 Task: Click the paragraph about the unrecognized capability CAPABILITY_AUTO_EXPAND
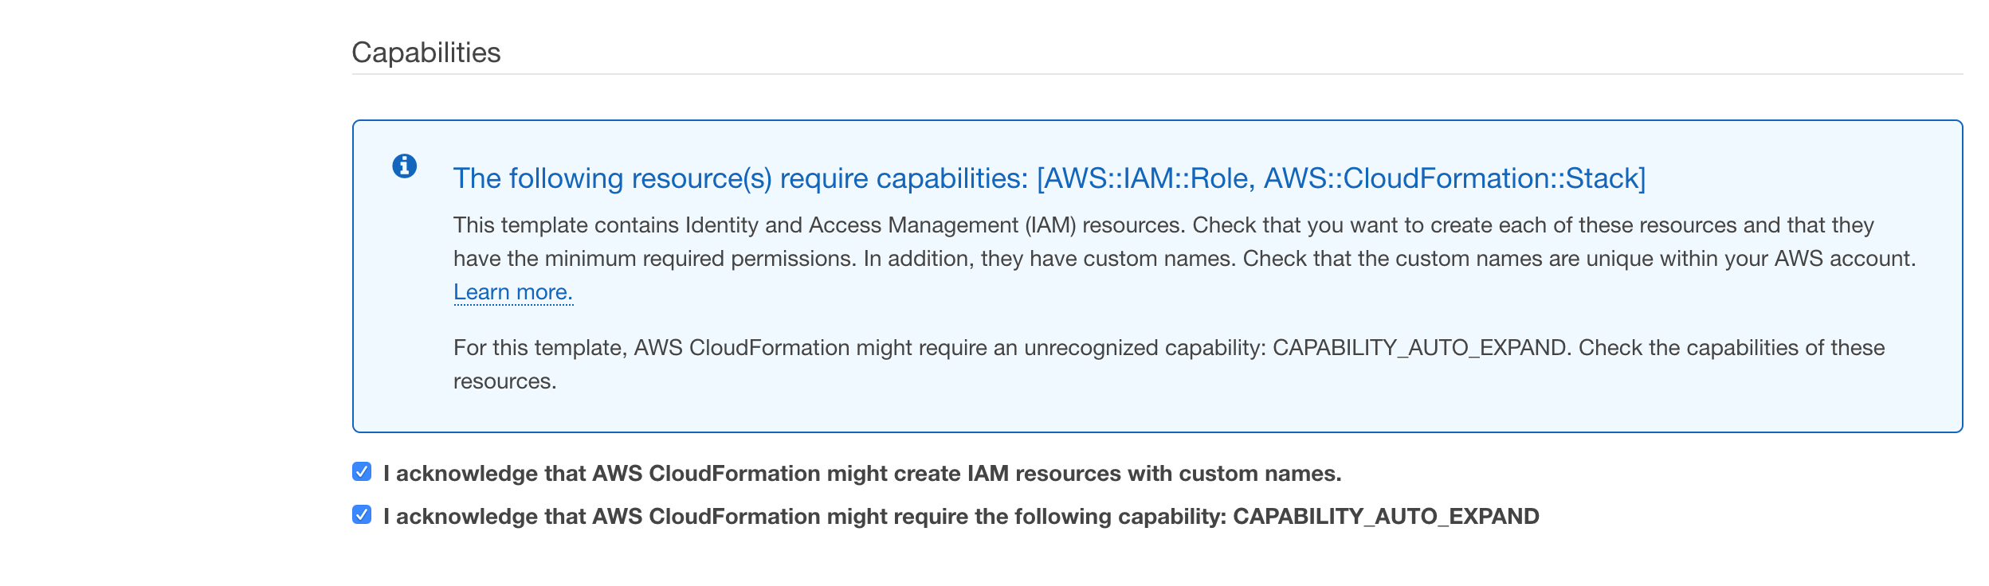click(x=1169, y=364)
